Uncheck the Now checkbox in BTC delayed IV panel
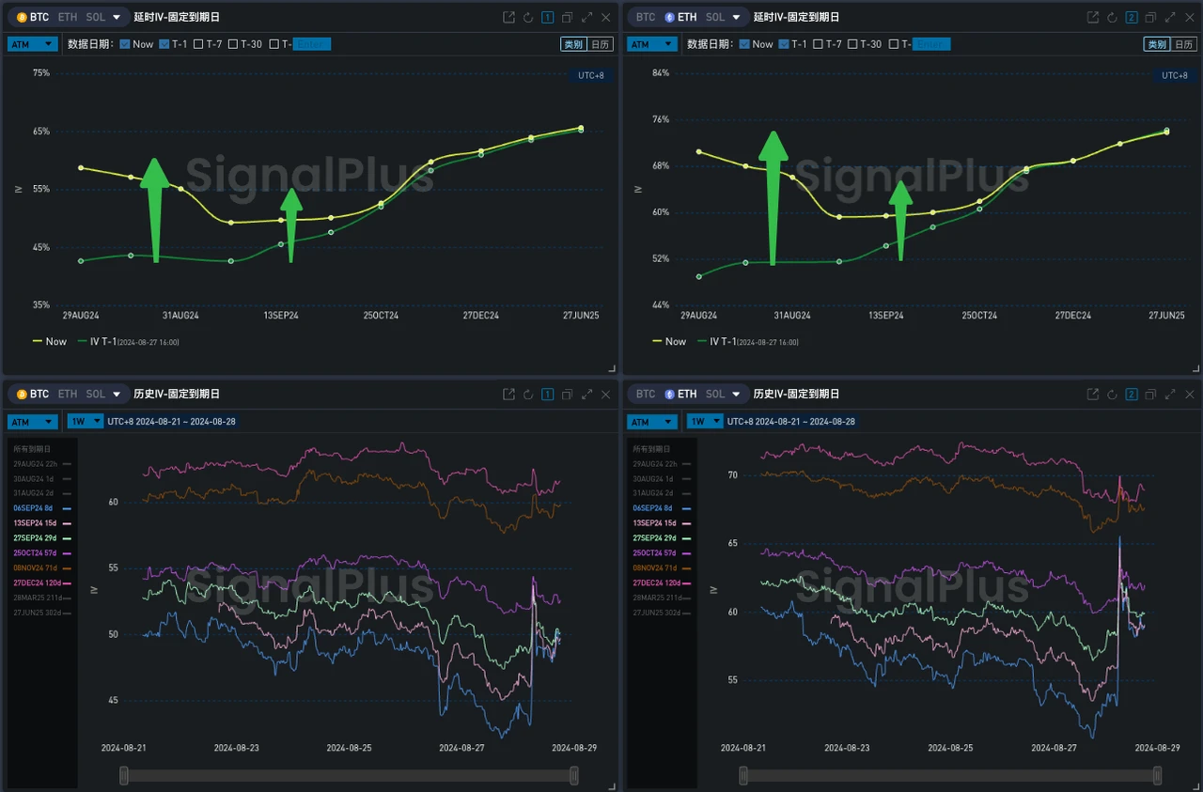 pyautogui.click(x=126, y=44)
